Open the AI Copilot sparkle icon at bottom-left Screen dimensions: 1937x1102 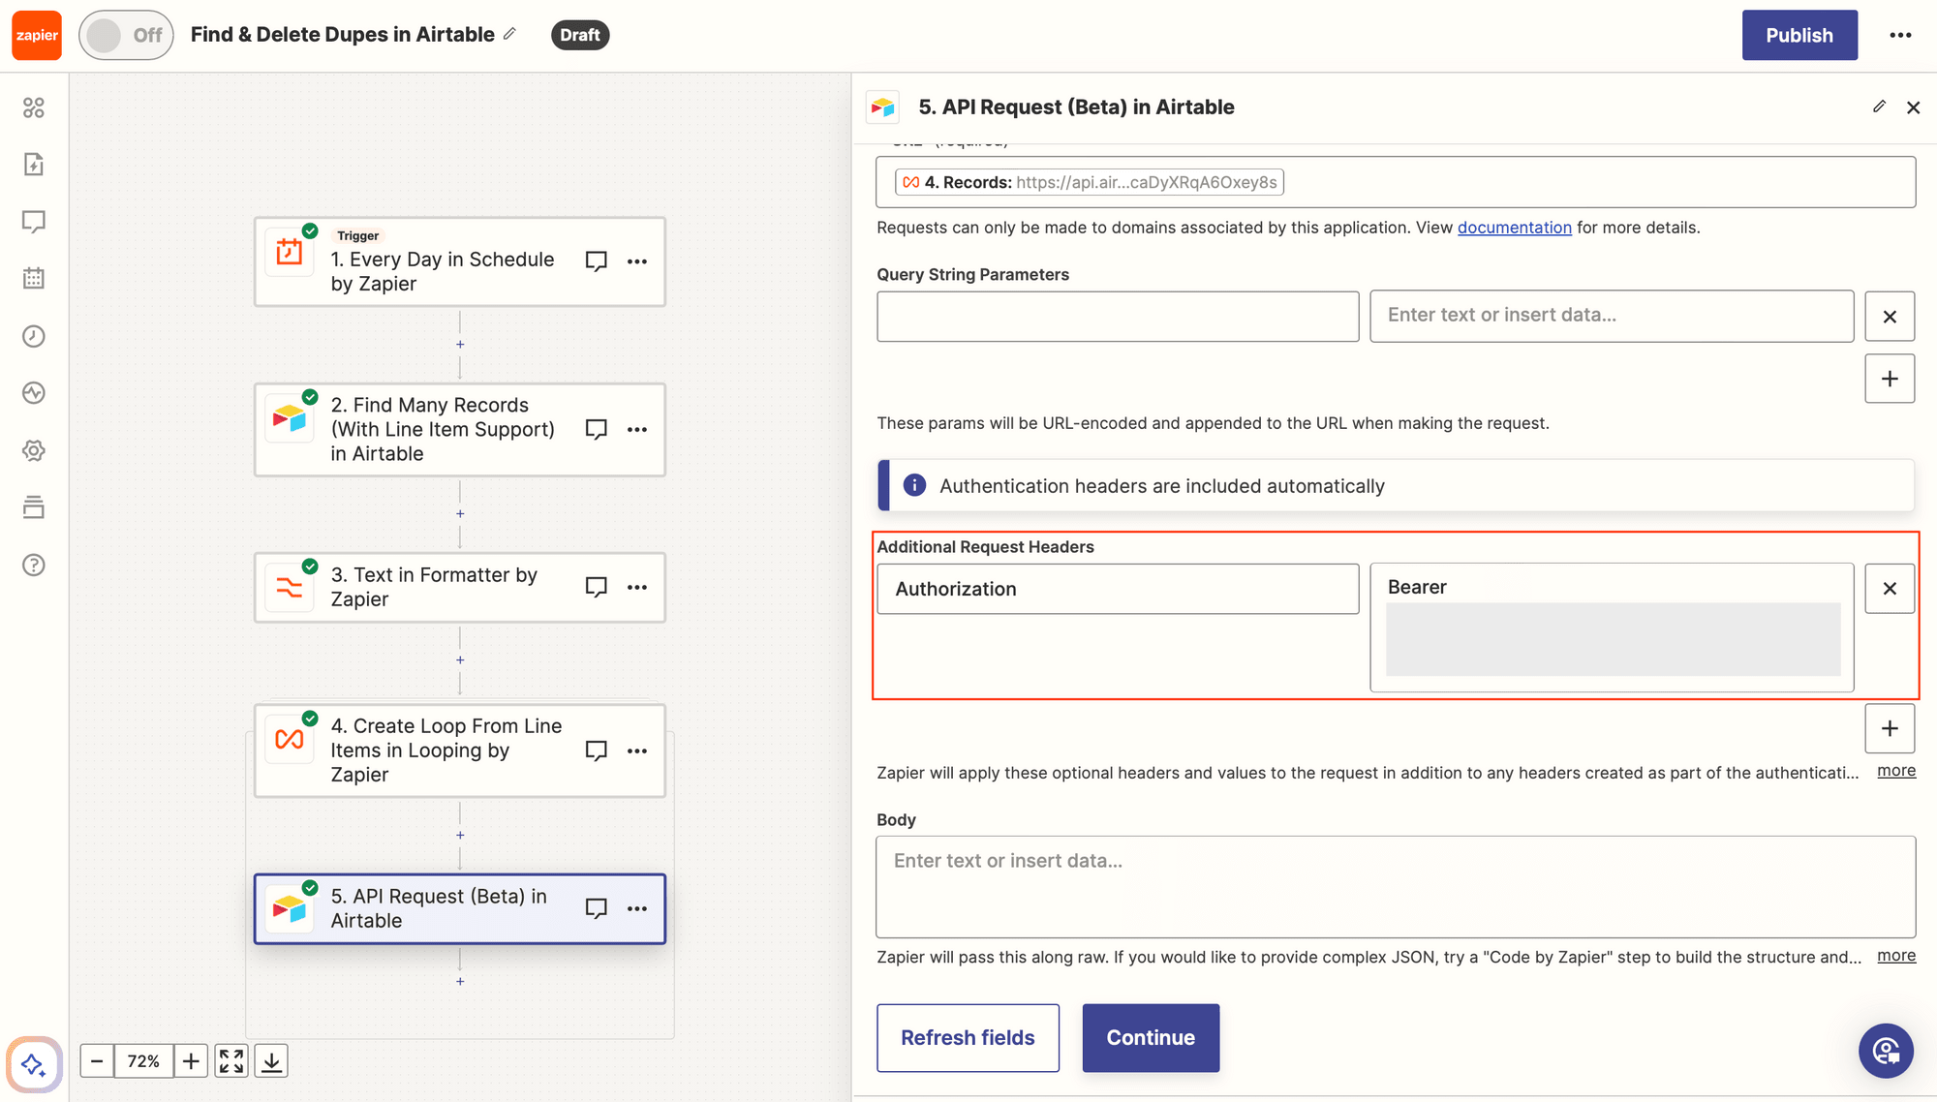point(34,1064)
